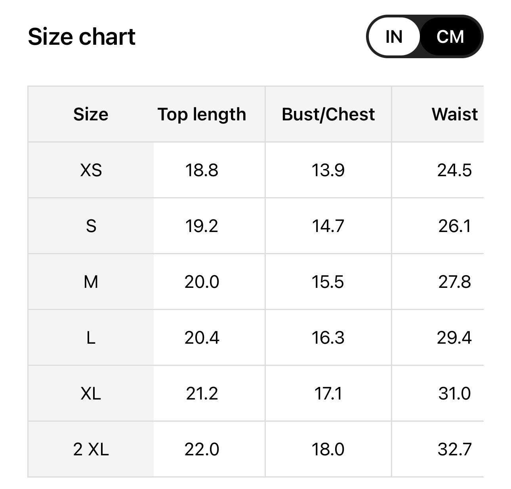The width and height of the screenshot is (511, 489).
Task: Click the Bust/Chest column header
Action: 328,114
